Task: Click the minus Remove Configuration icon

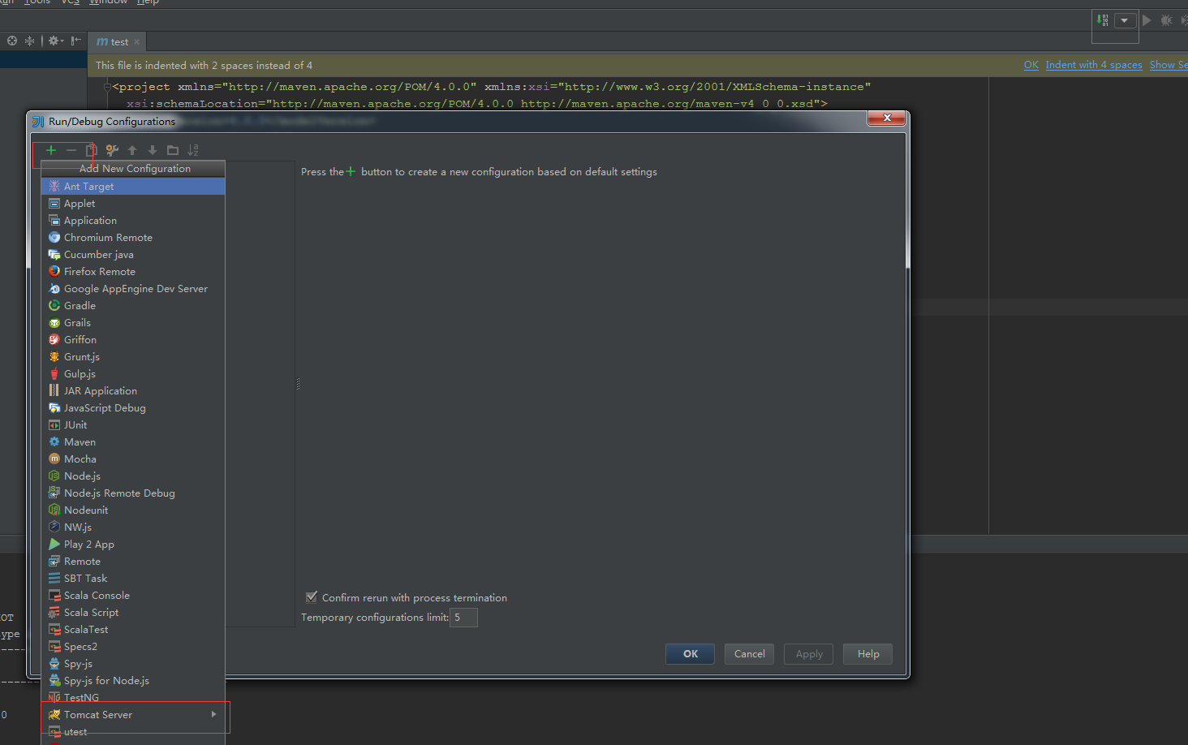Action: click(71, 150)
